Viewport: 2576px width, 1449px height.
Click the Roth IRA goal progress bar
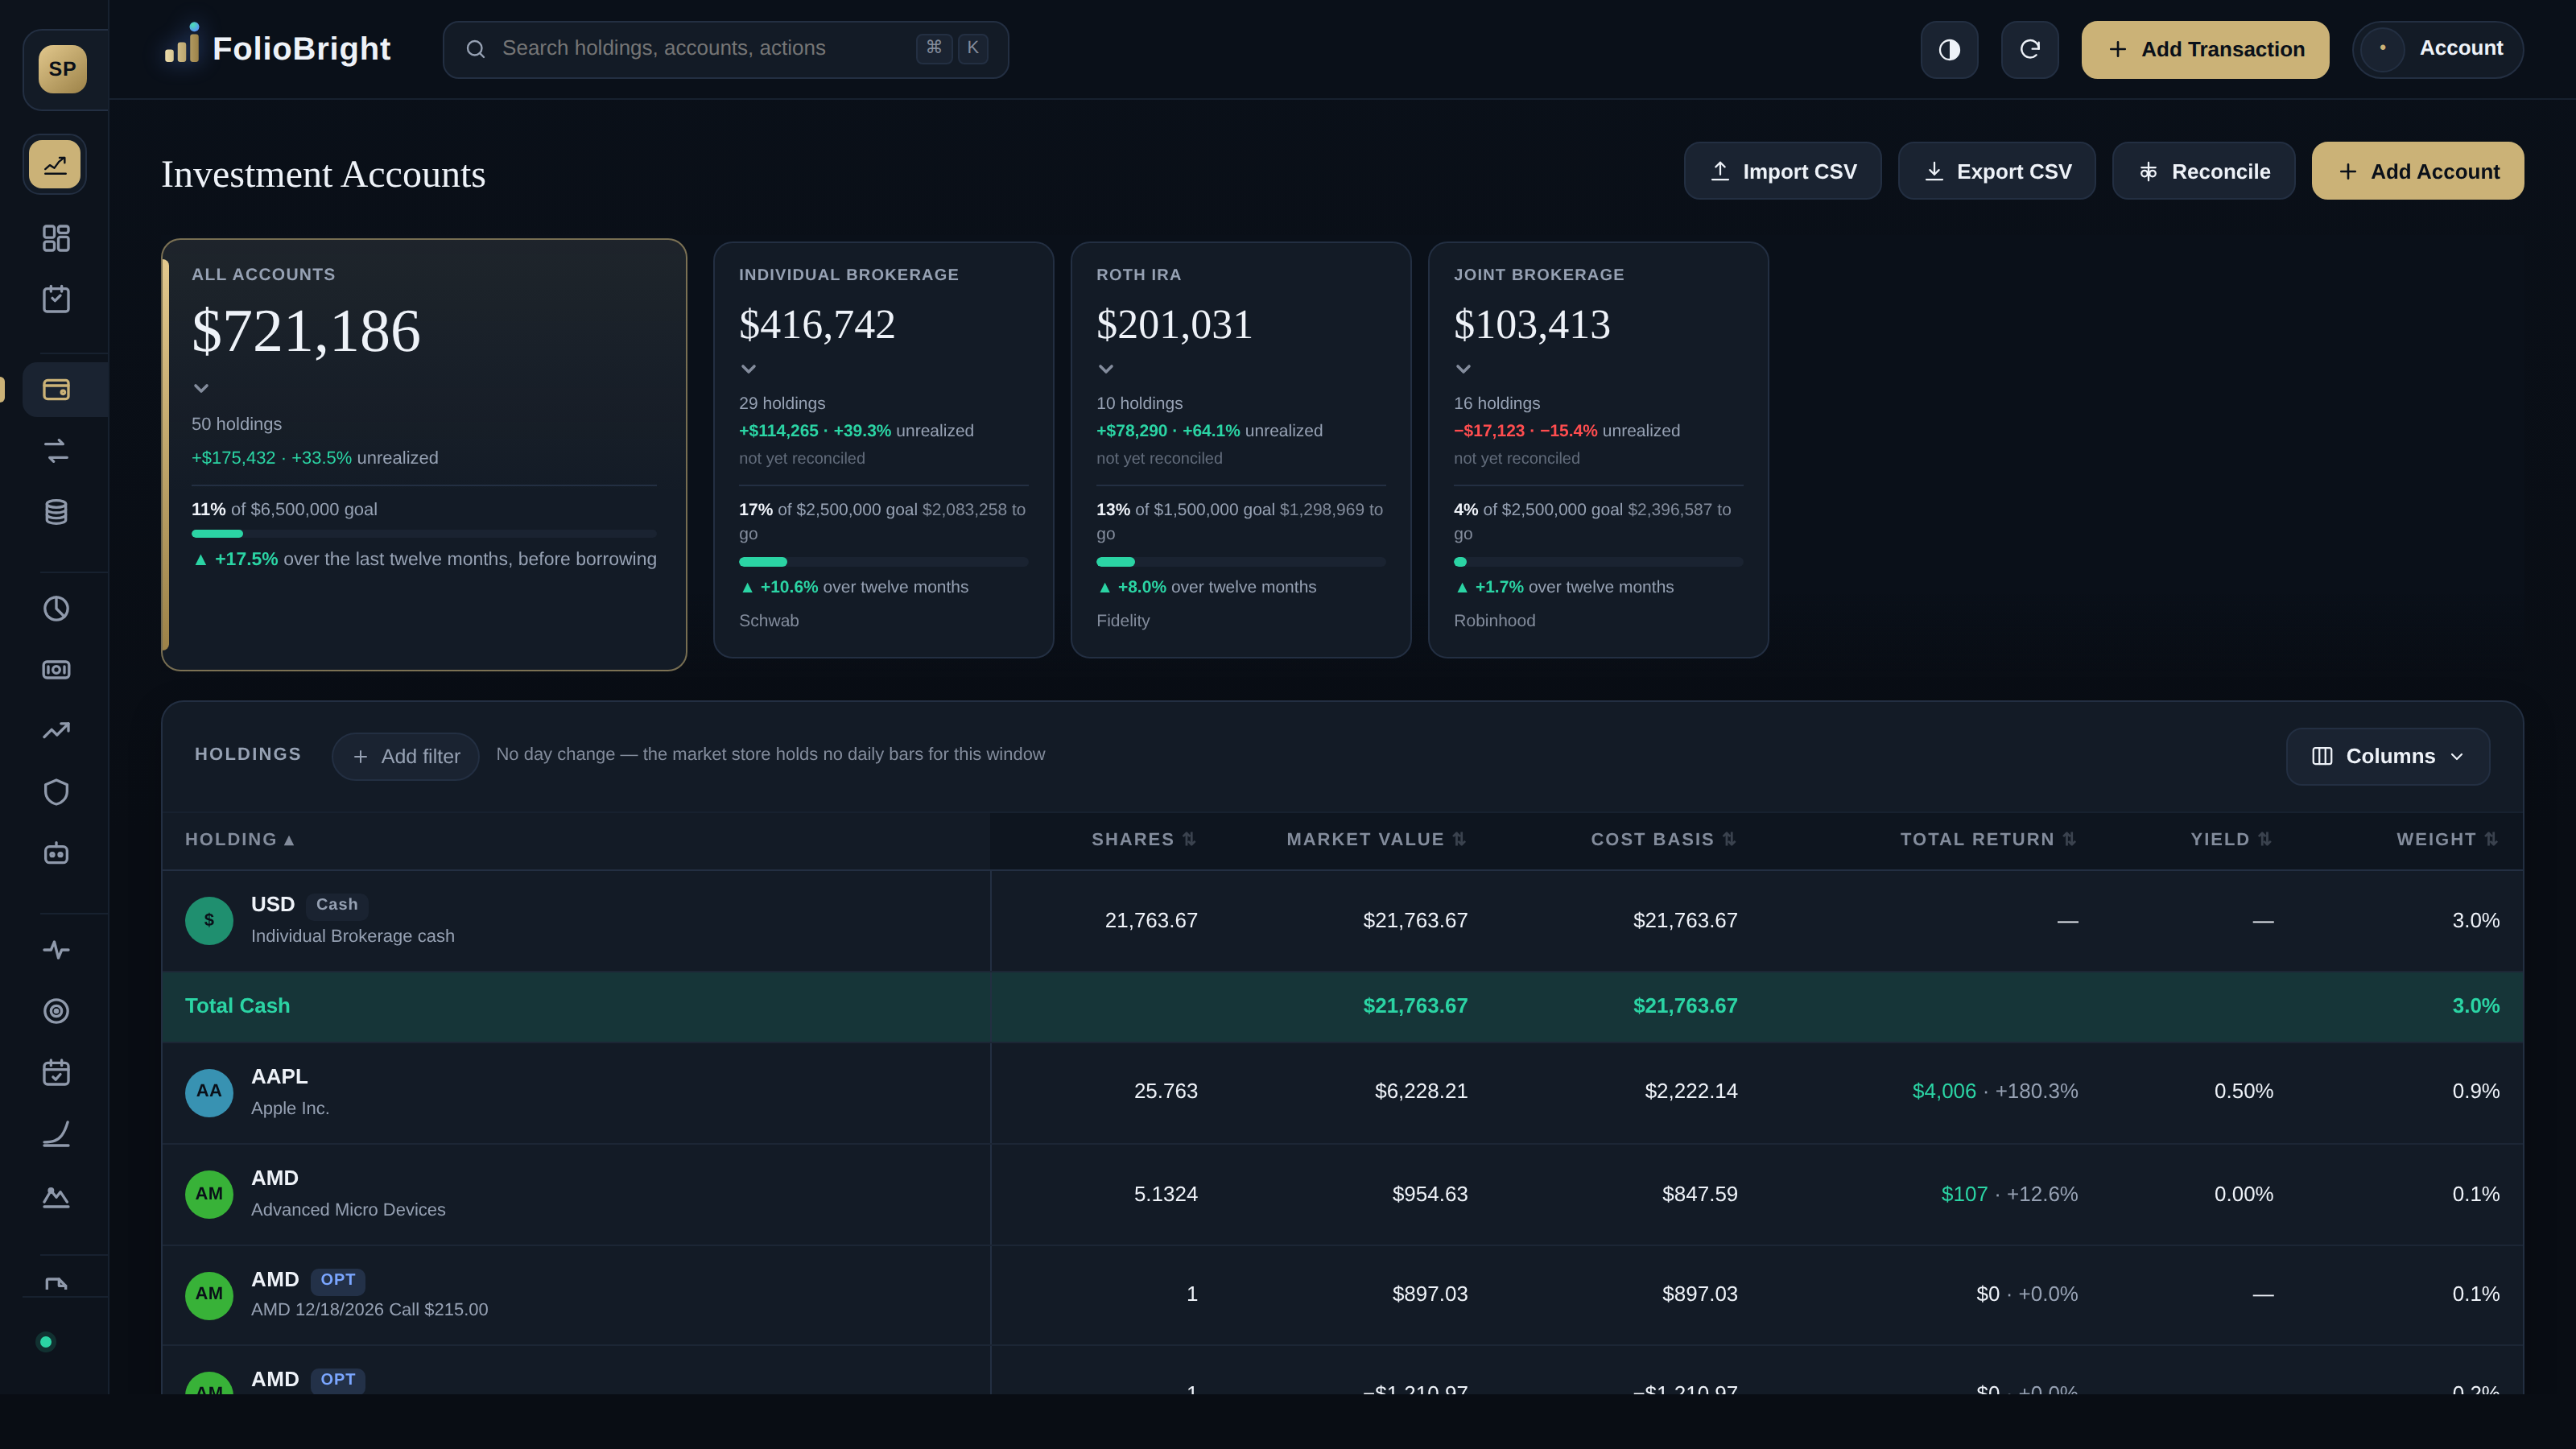(x=1241, y=562)
